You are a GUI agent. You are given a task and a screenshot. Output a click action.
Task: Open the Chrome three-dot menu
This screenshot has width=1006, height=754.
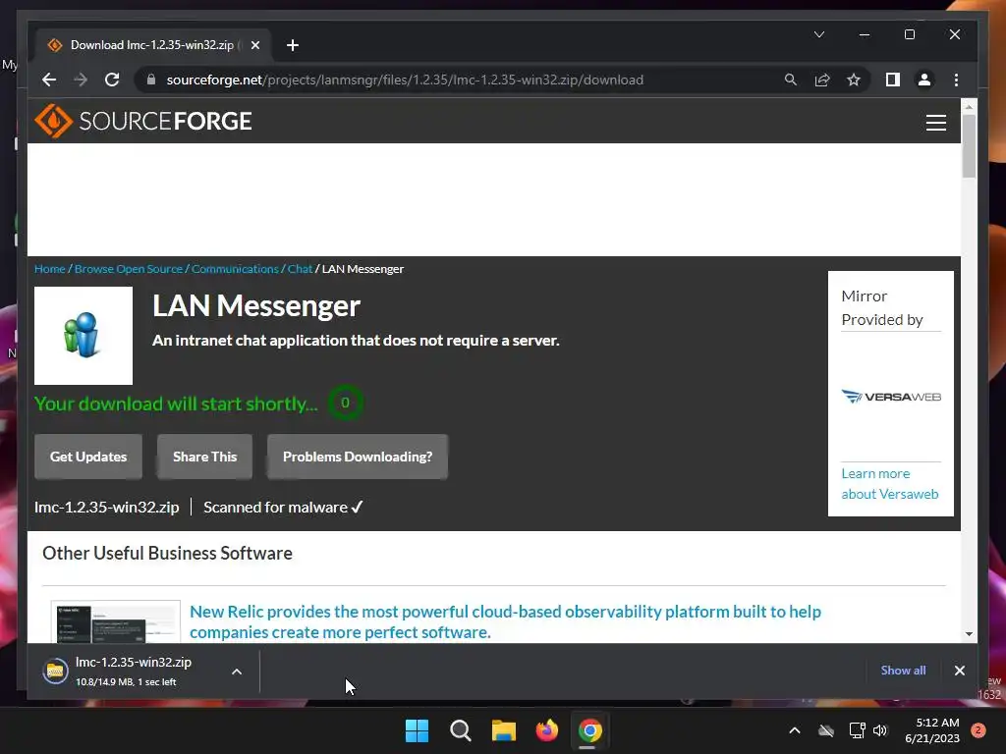click(956, 80)
